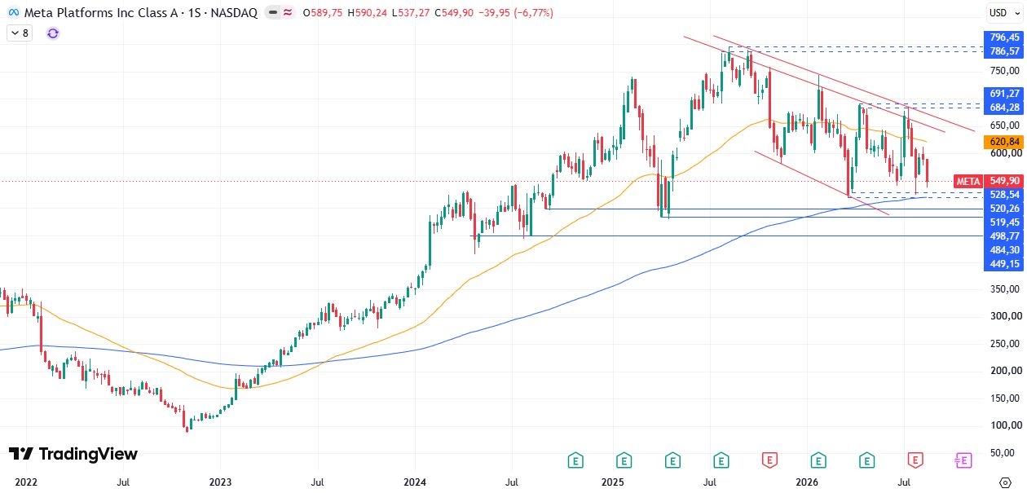This screenshot has height=493, width=1027.
Task: Click the TradingView logo
Action: pyautogui.click(x=73, y=454)
